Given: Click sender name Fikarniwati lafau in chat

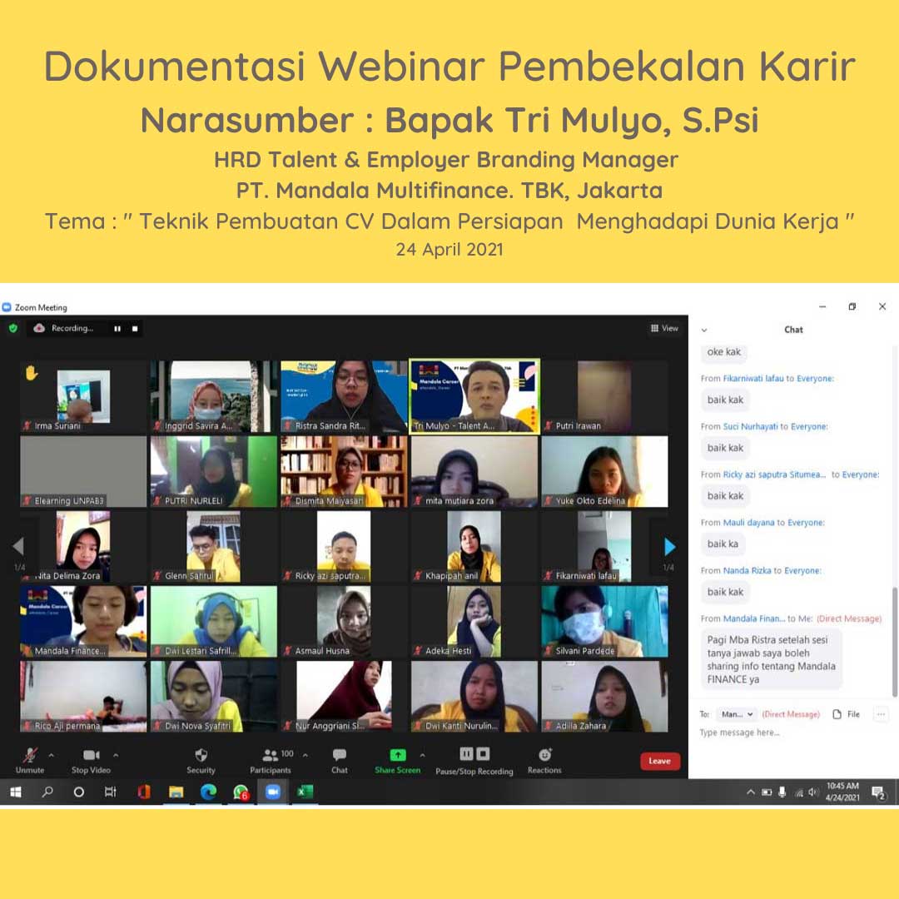Looking at the screenshot, I should (752, 379).
